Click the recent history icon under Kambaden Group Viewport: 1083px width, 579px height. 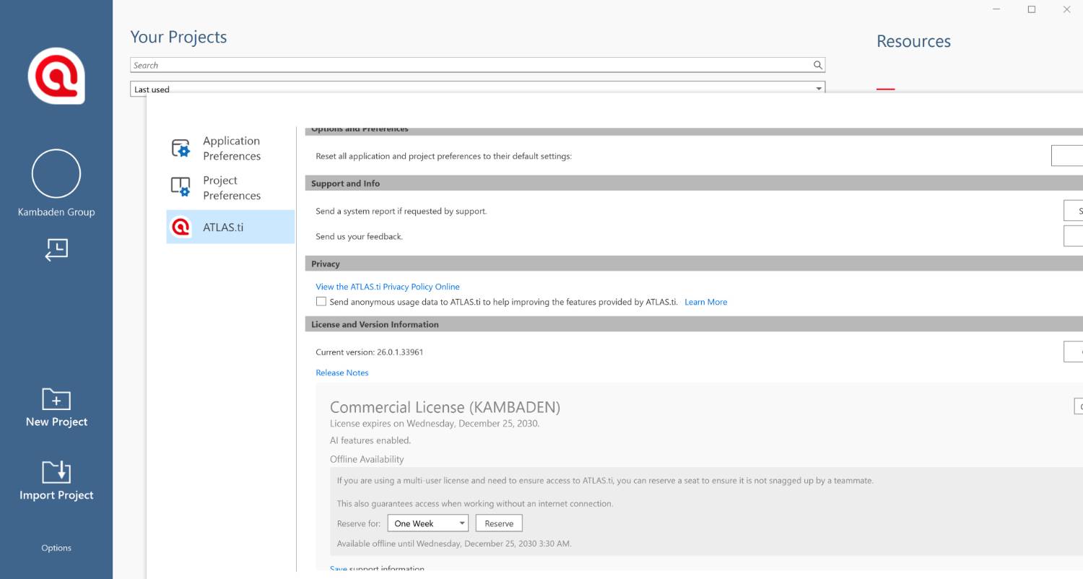point(56,250)
